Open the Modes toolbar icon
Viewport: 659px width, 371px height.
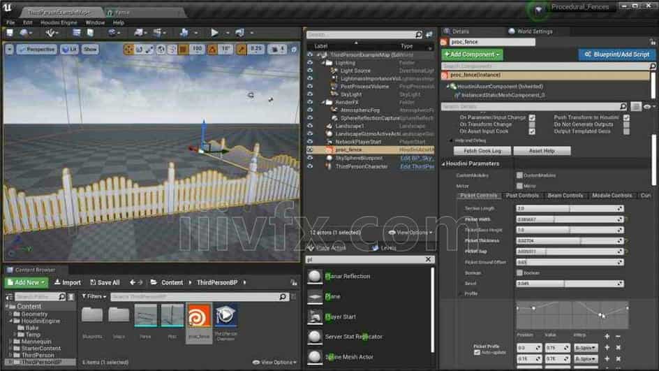tap(50, 32)
